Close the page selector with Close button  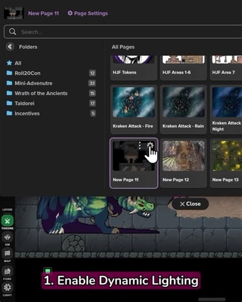(x=190, y=204)
